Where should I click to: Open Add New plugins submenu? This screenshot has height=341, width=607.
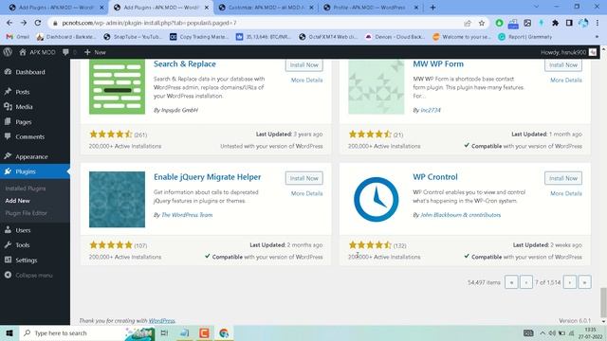tap(17, 201)
